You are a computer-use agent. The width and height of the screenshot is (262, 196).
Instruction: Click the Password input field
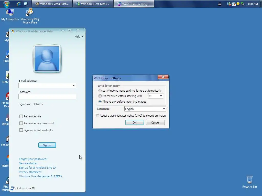[x=47, y=96]
